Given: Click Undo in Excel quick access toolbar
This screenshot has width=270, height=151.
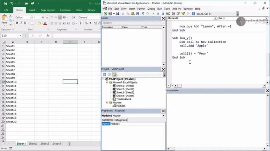Looking at the screenshot, I should tap(12, 3).
